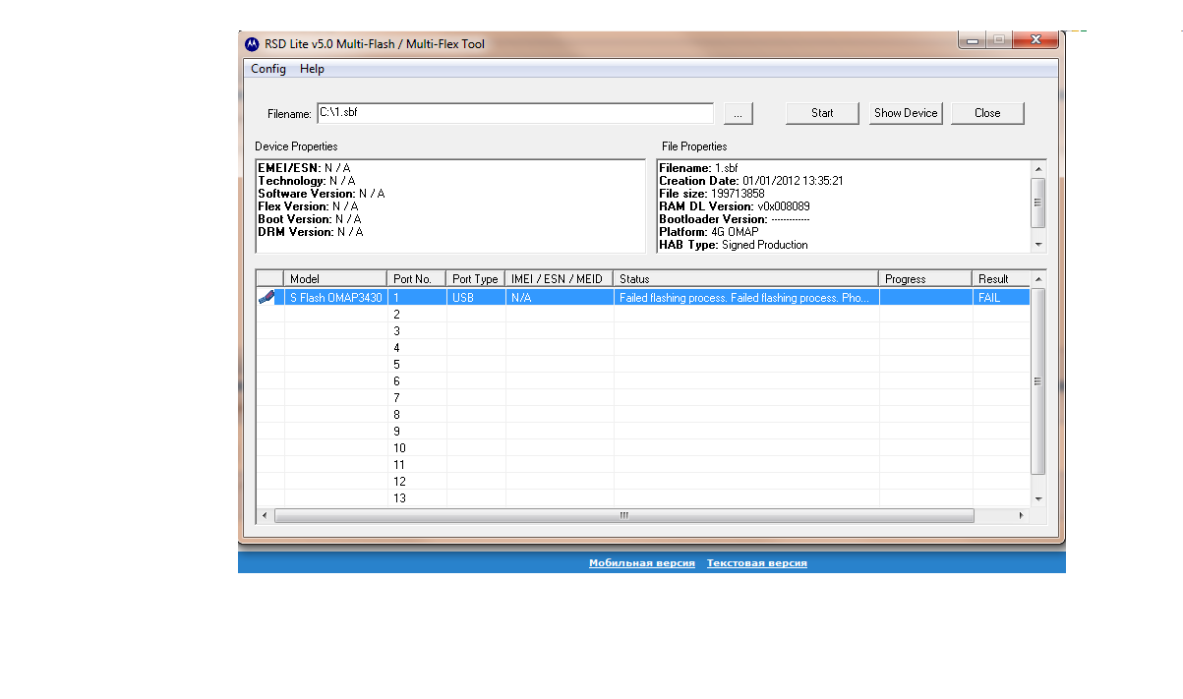Select the port number 5 cell
Viewport: 1183px width, 699px height.
pos(417,364)
